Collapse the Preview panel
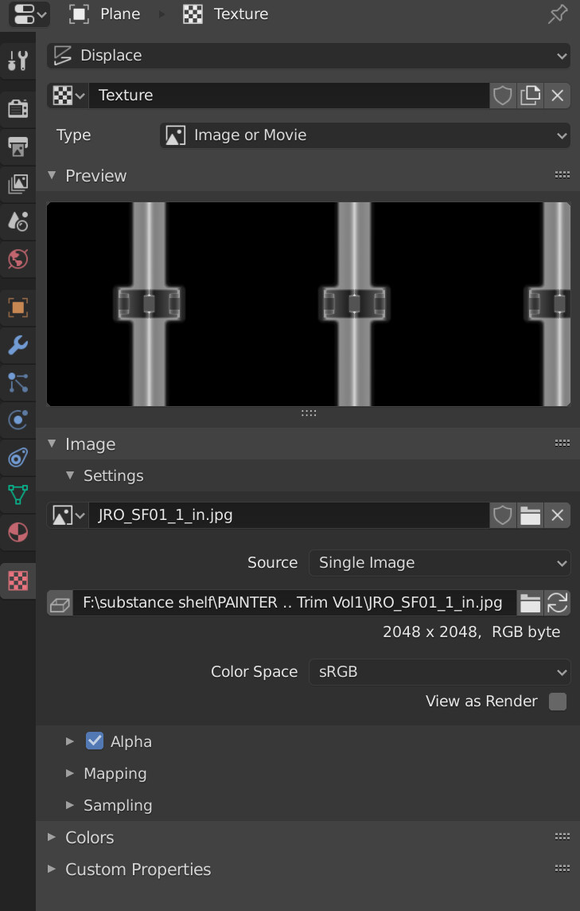Screen dimensions: 580x911 (x=52, y=175)
